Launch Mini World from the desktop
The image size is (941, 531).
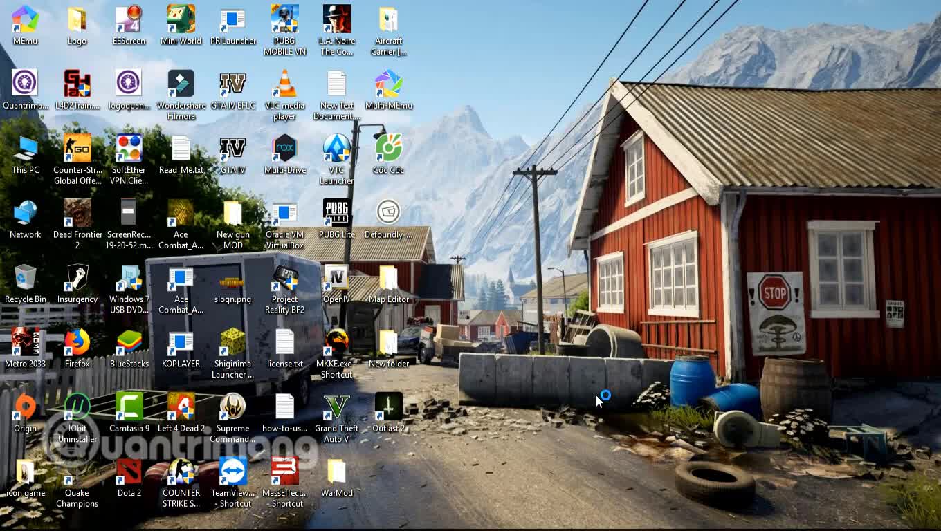[x=181, y=26]
